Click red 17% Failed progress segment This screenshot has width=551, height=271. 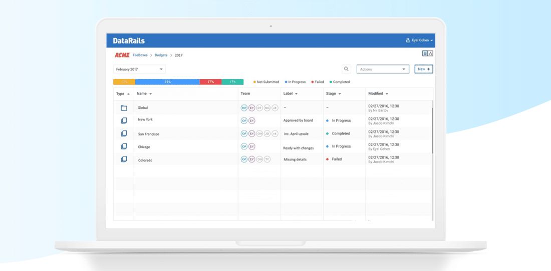(210, 81)
